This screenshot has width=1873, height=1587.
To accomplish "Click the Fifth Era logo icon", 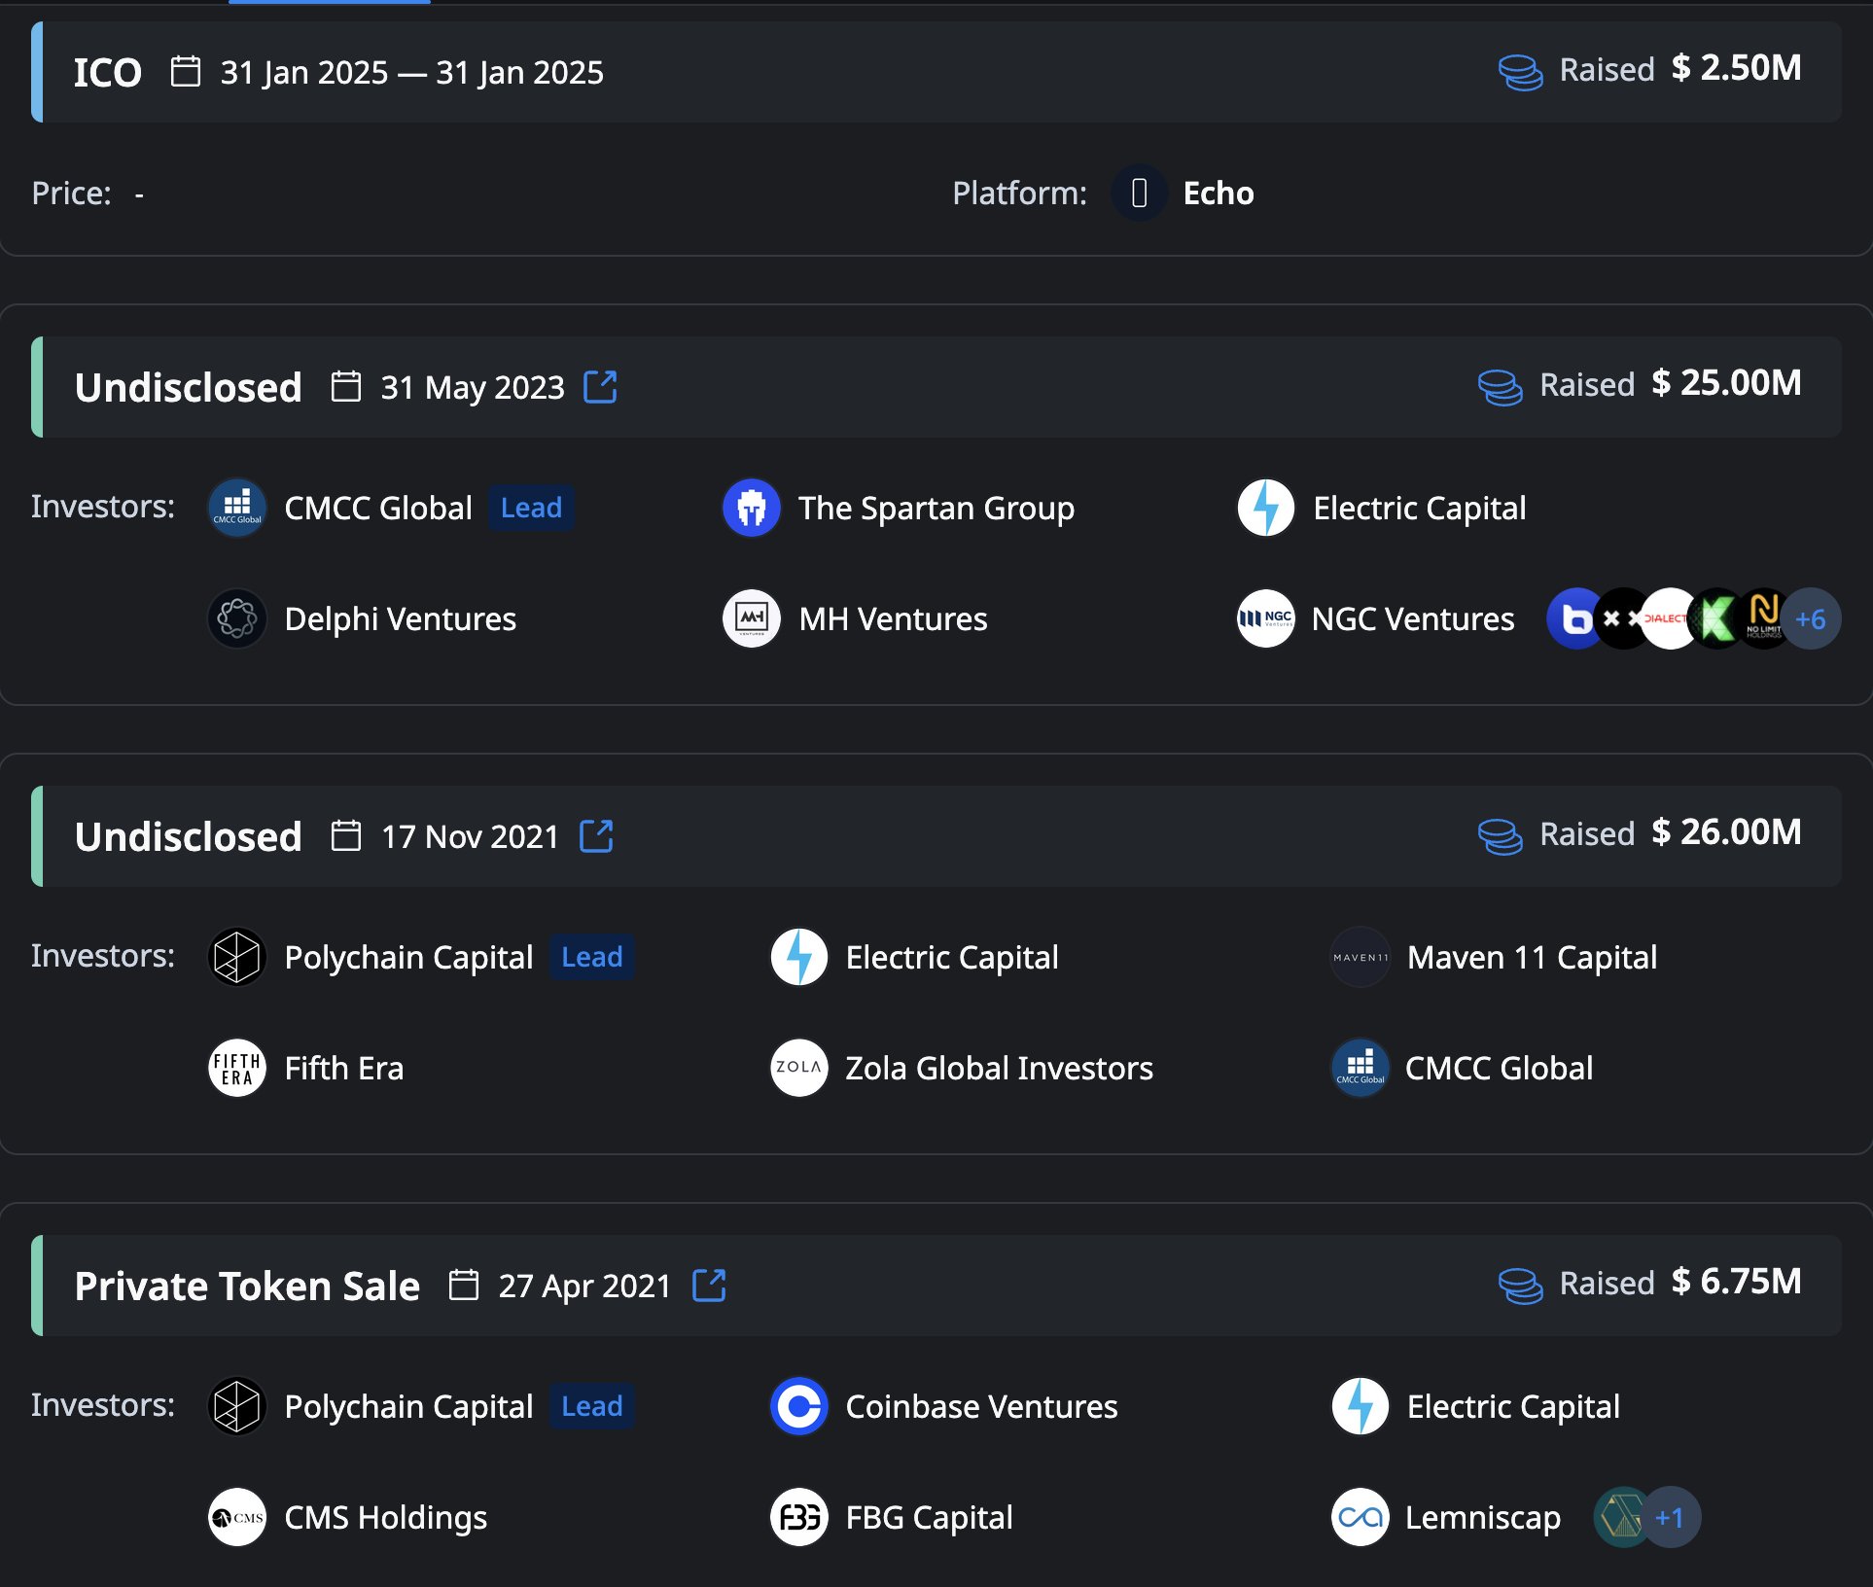I will (237, 1068).
